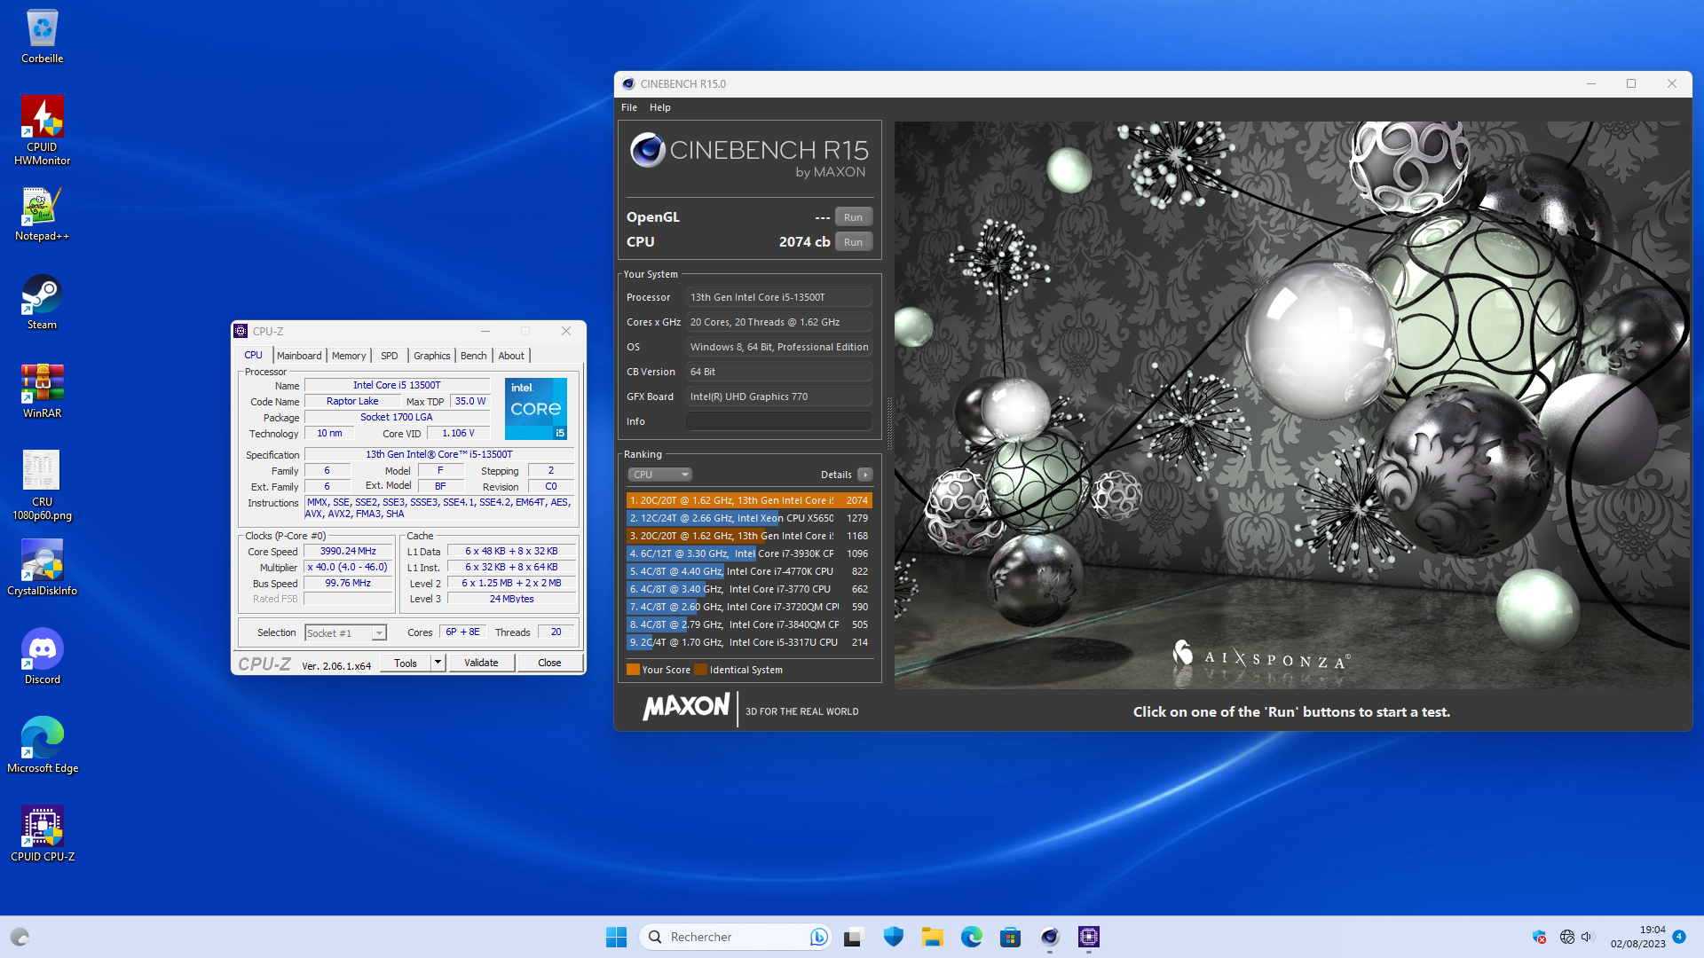Viewport: 1704px width, 958px height.
Task: Click the Close button in CPU-Z
Action: pos(549,663)
